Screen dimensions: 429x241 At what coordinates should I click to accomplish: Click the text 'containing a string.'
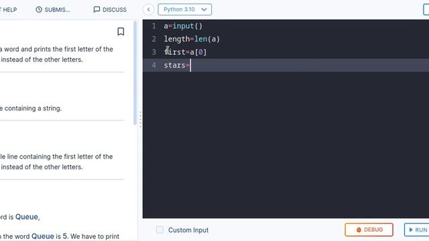point(33,108)
